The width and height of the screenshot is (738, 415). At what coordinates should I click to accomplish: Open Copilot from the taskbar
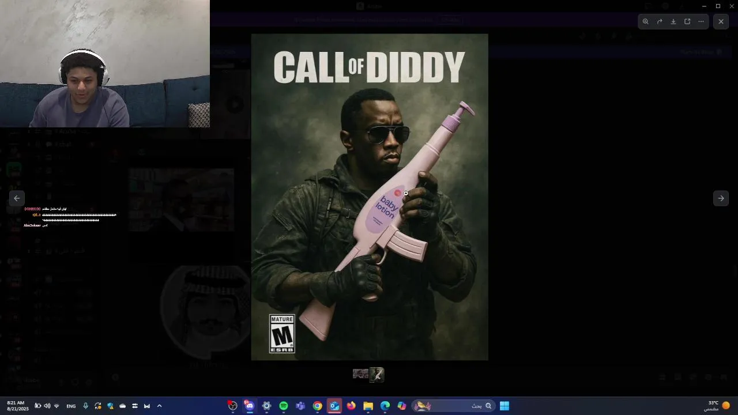[402, 406]
